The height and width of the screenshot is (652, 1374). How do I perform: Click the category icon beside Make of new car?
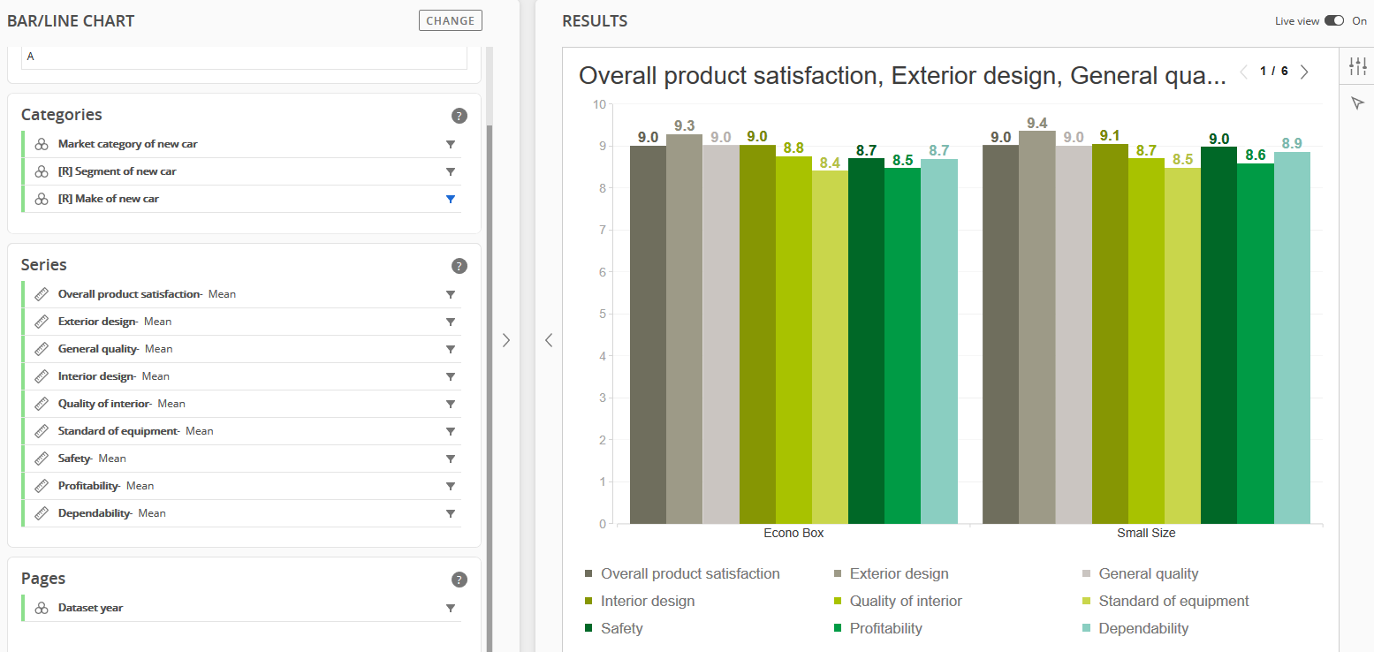[x=42, y=199]
